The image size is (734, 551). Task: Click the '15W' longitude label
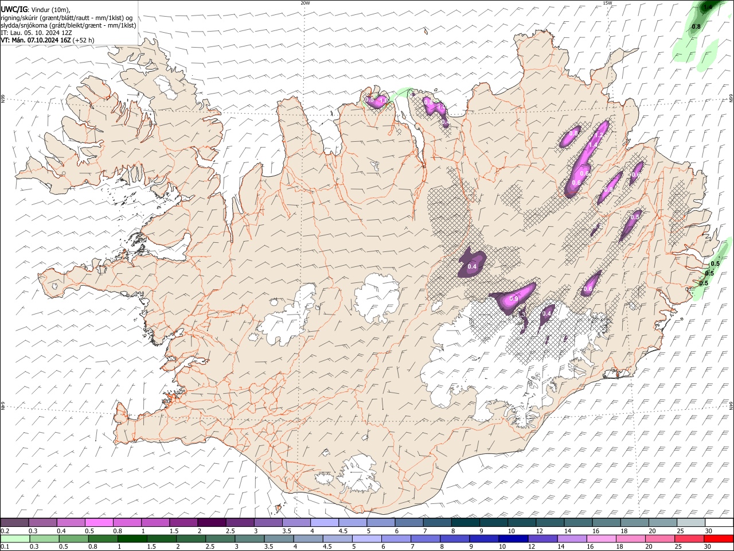point(607,3)
